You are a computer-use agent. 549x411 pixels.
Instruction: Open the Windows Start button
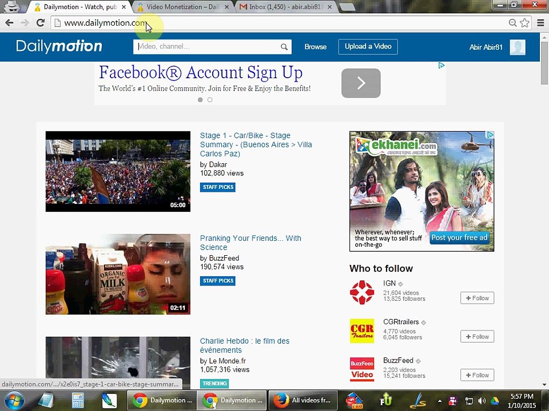[x=13, y=401]
